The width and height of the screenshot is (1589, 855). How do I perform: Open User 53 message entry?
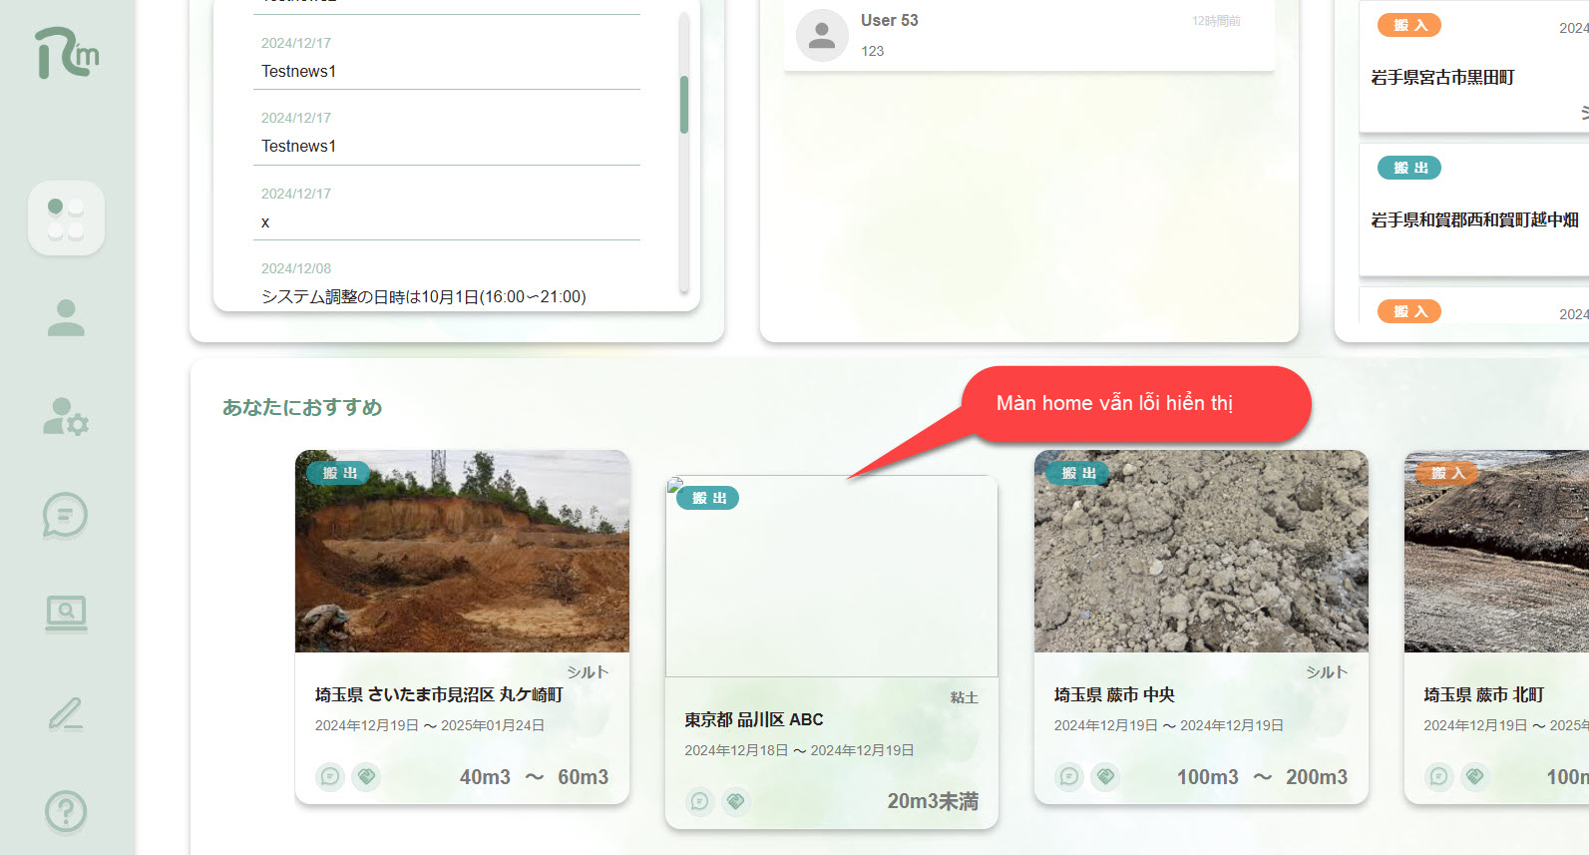(x=1027, y=36)
